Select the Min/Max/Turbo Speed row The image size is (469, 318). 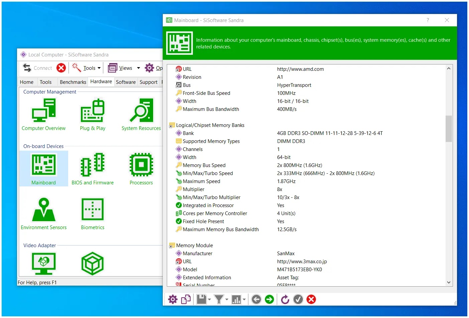307,173
